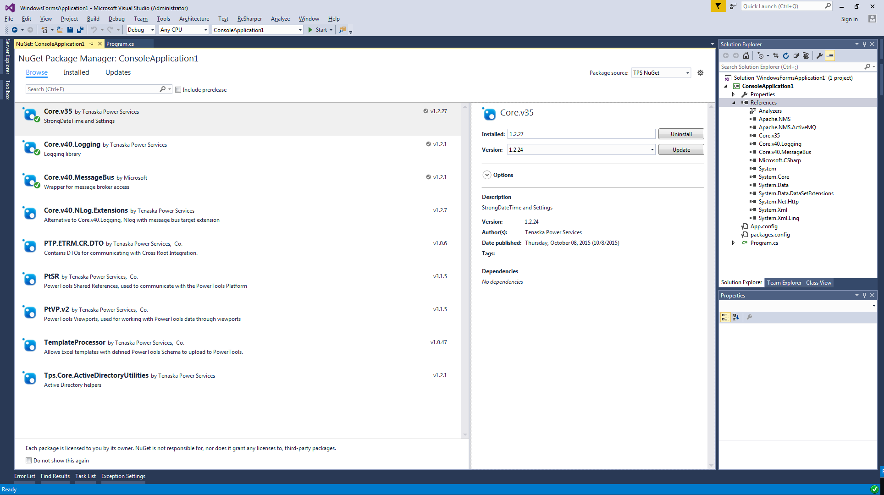884x495 pixels.
Task: Enable Include prerelease checkbox
Action: (x=178, y=90)
